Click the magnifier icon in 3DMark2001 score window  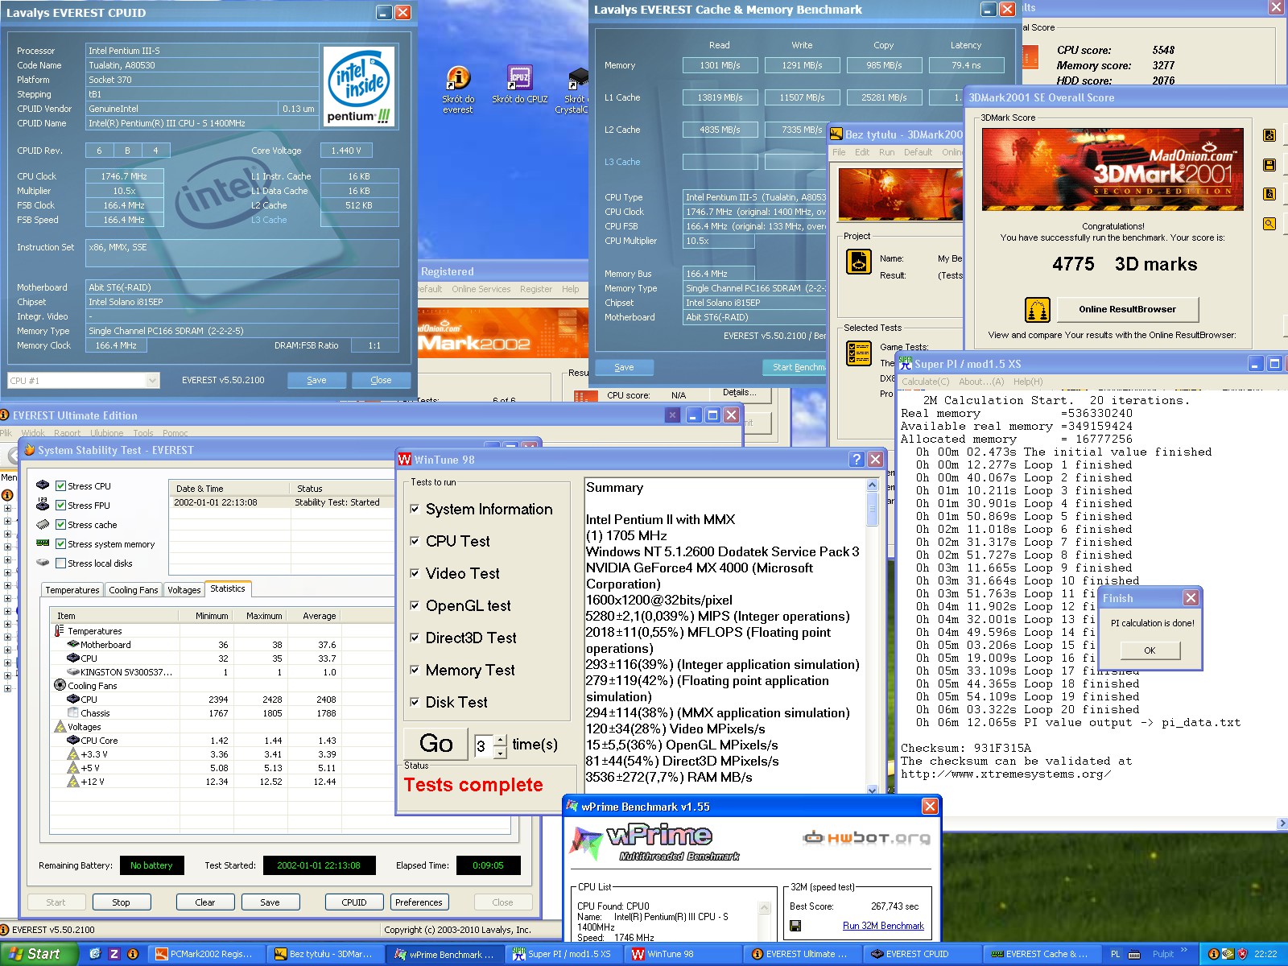[1269, 223]
